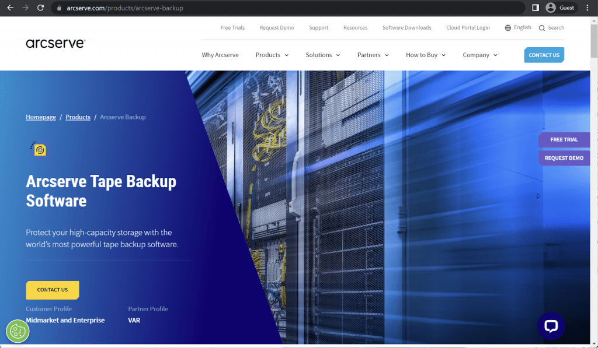The height and width of the screenshot is (348, 598).
Task: Start a FREE TRIAL
Action: click(x=564, y=139)
